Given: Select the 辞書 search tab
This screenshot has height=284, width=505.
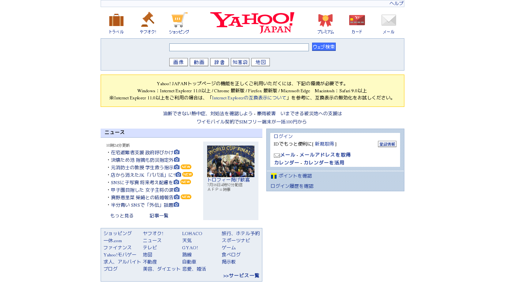Looking at the screenshot, I should 219,62.
